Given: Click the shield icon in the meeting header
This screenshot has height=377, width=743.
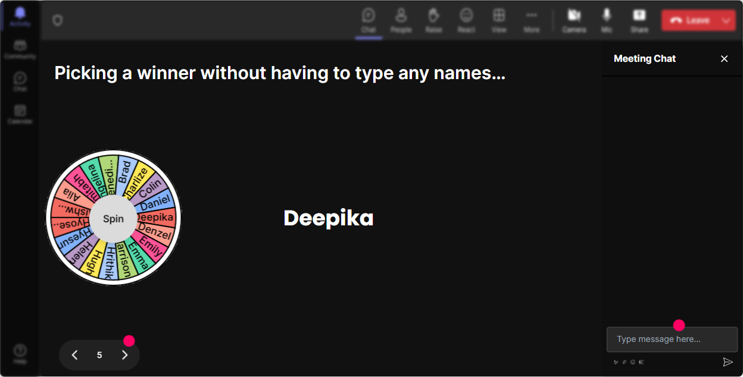Looking at the screenshot, I should coord(58,20).
